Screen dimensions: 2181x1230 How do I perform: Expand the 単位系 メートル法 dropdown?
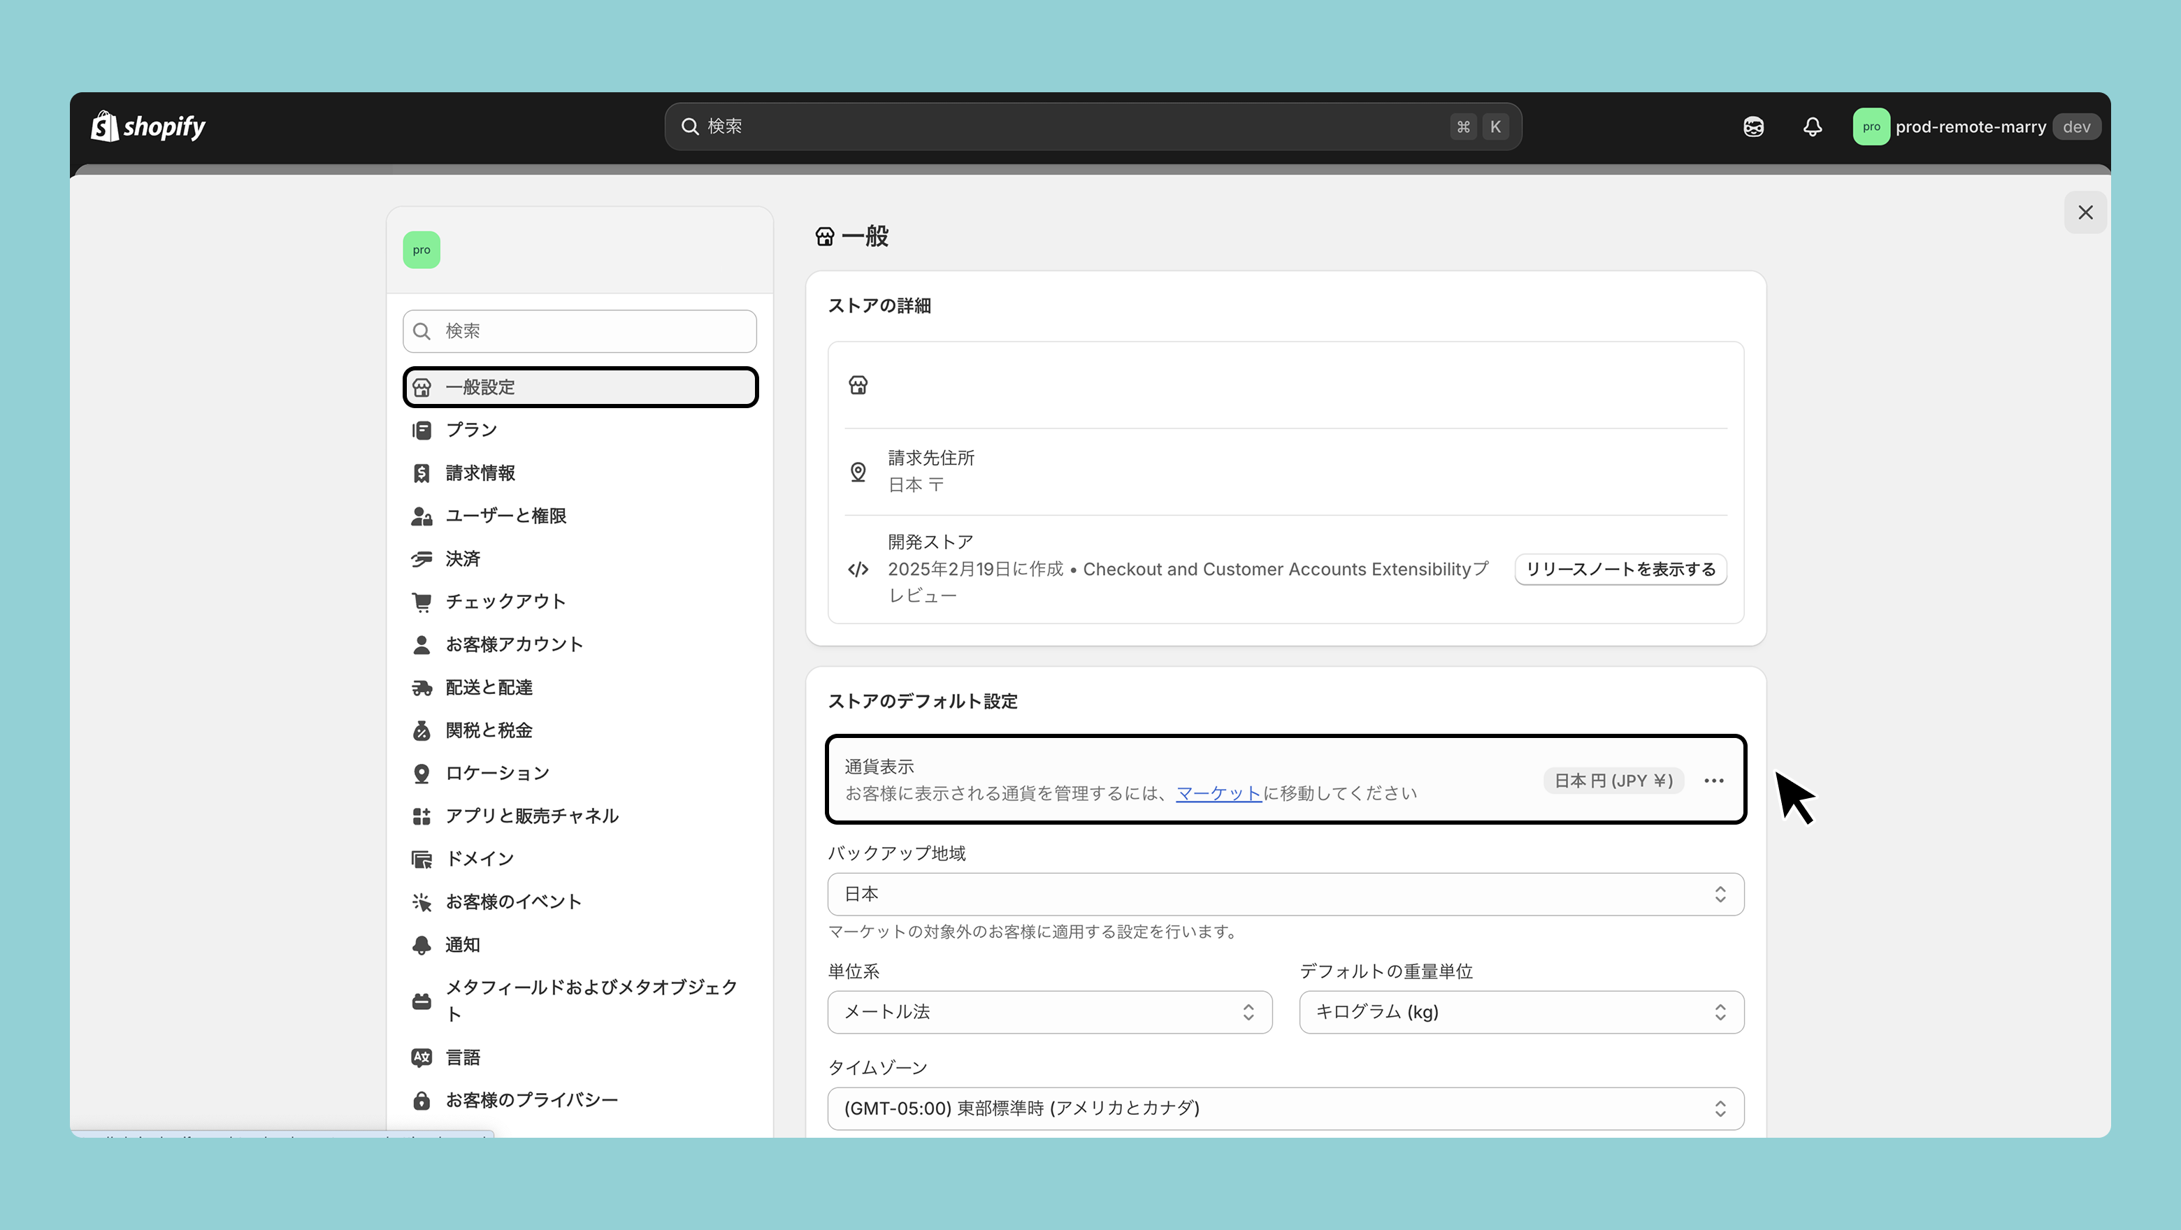pos(1049,1011)
